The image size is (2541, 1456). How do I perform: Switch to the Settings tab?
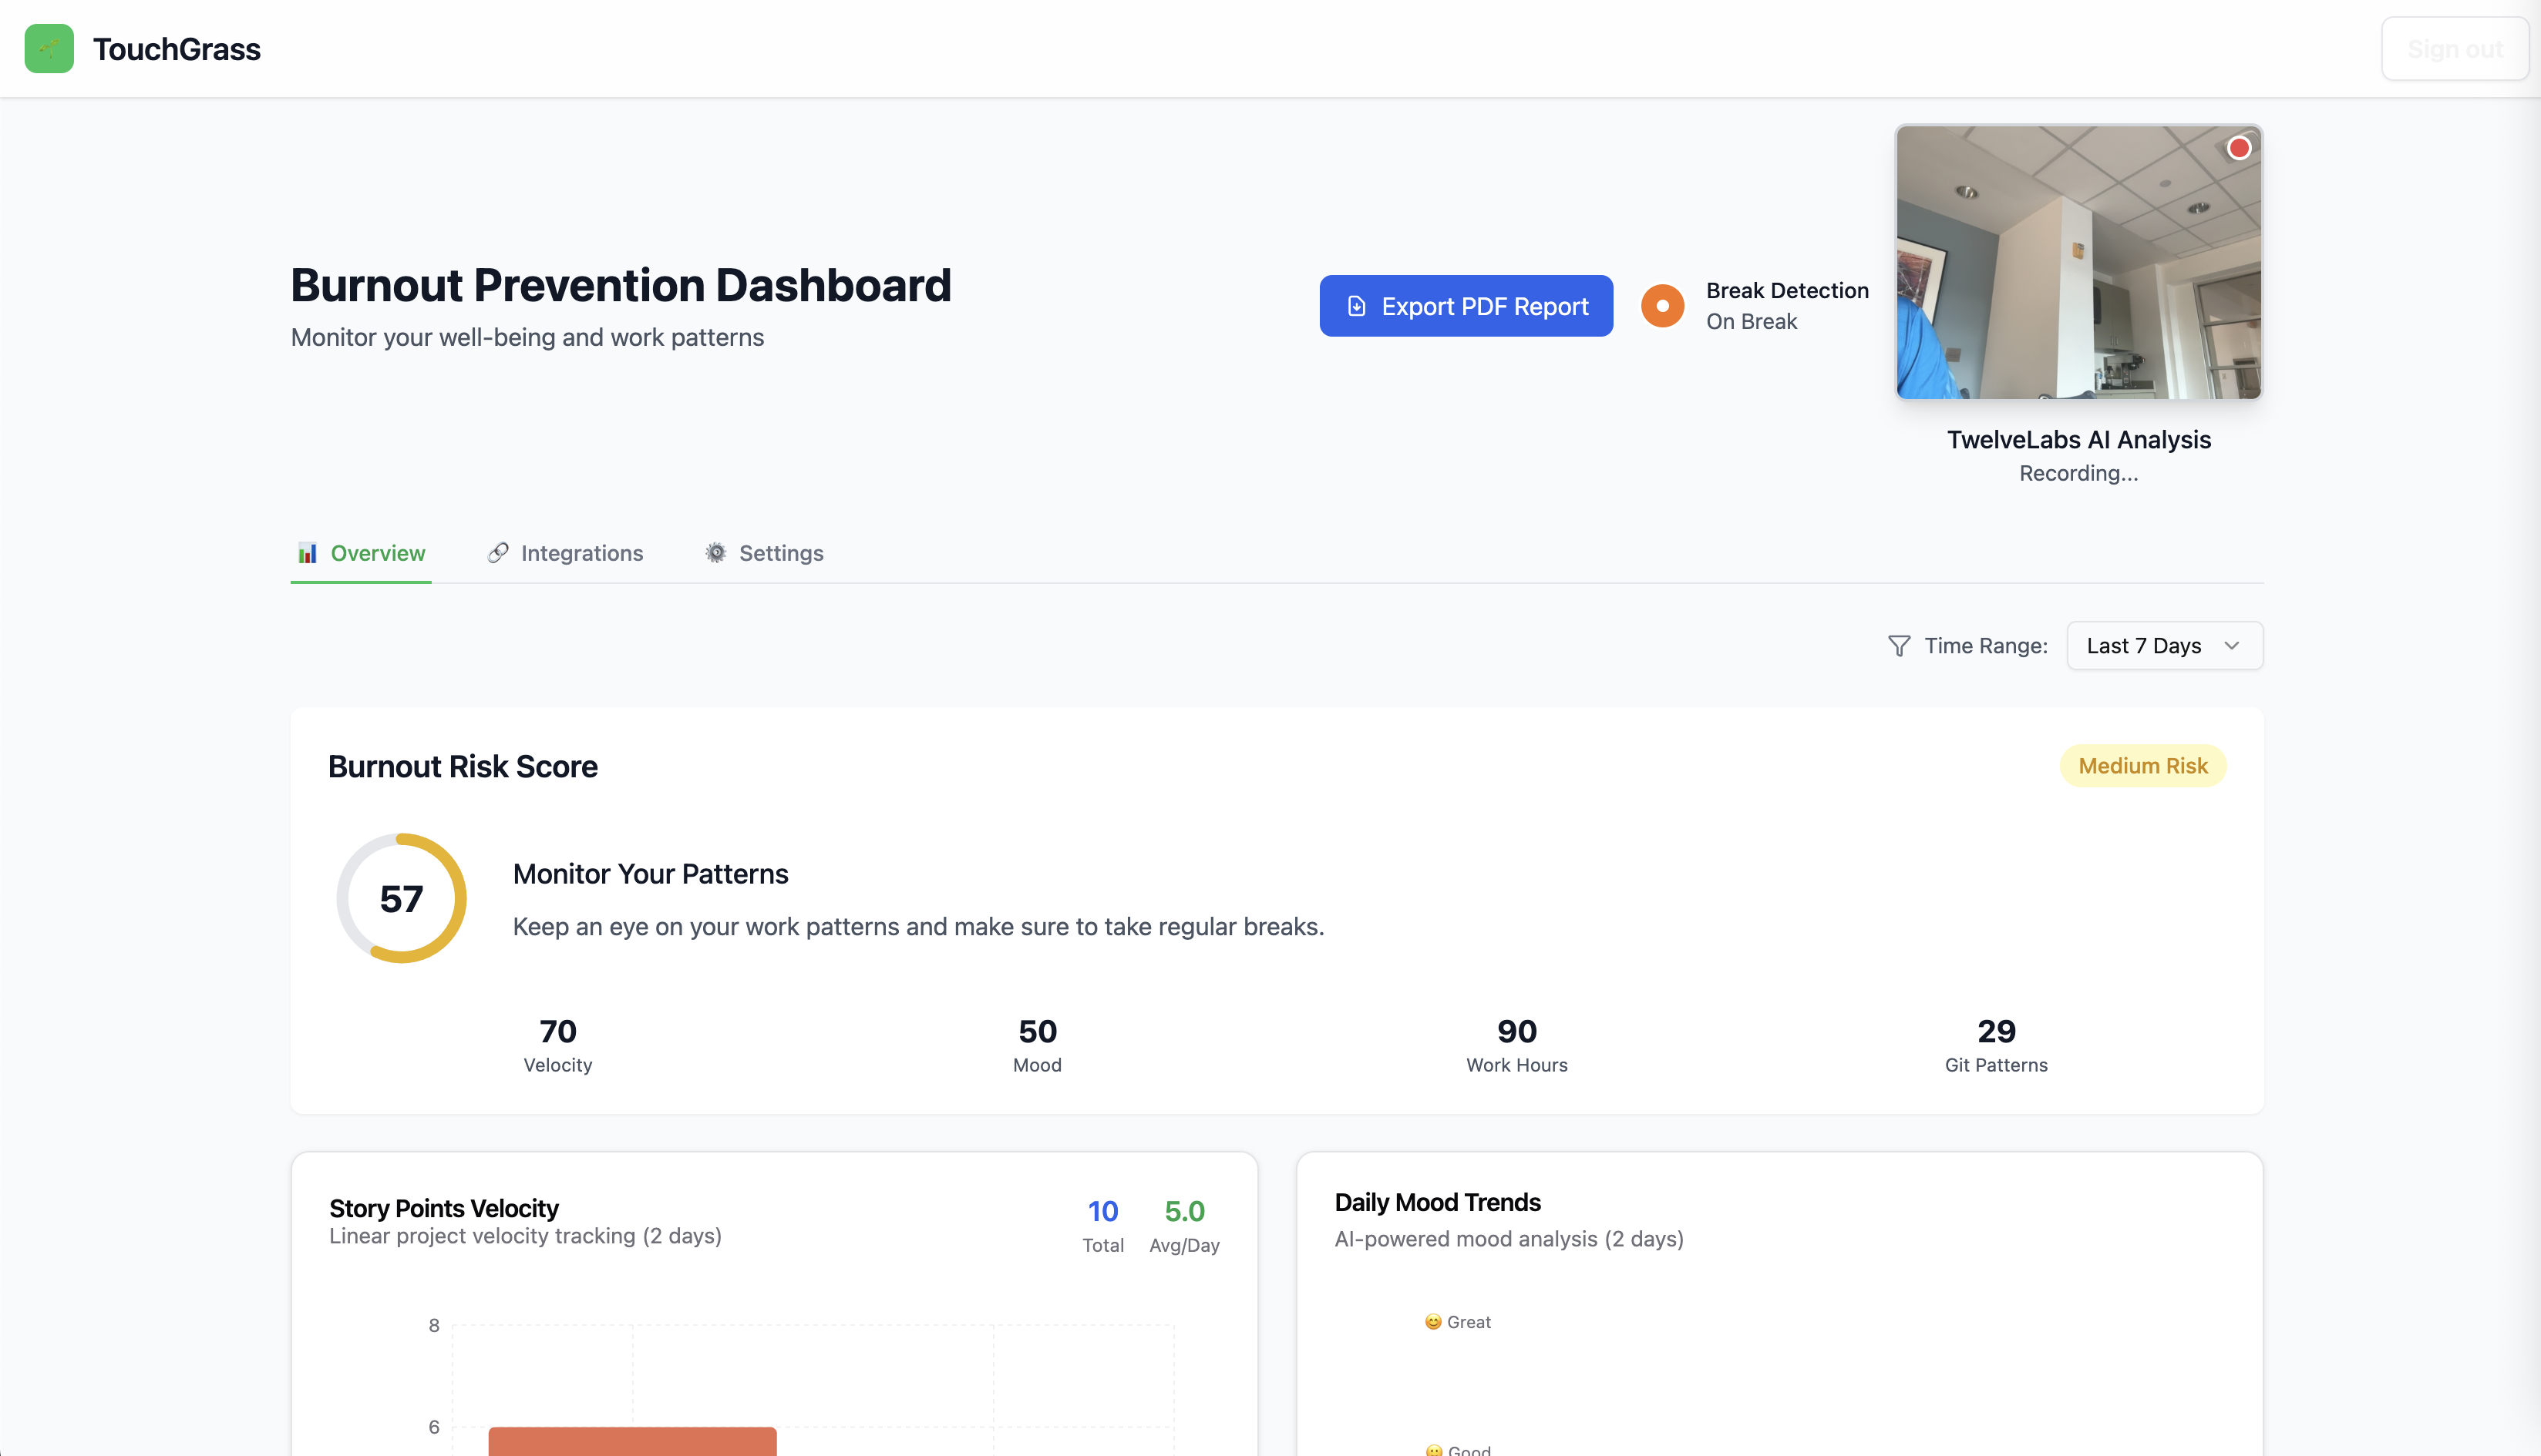click(x=780, y=553)
